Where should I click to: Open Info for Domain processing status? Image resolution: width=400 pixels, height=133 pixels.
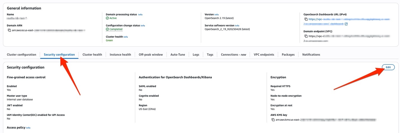click(x=140, y=15)
